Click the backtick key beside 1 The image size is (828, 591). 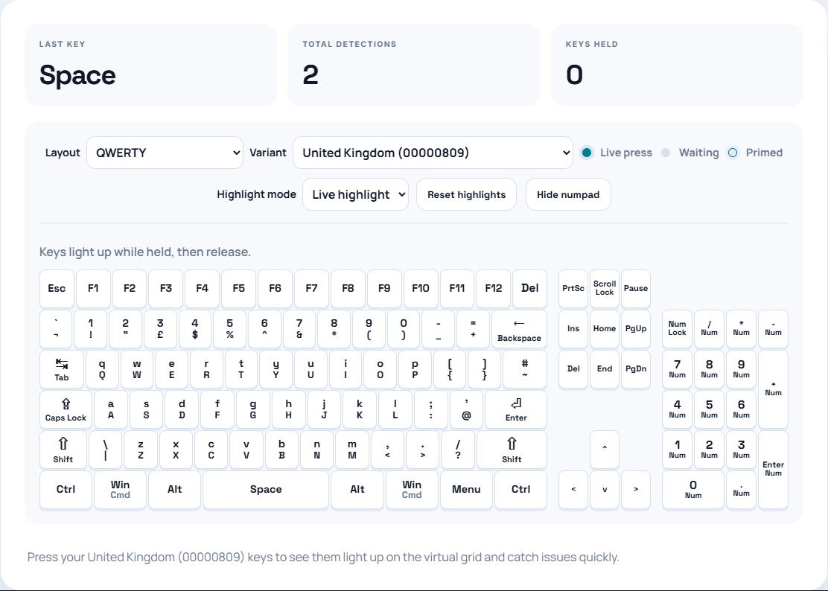click(x=56, y=329)
